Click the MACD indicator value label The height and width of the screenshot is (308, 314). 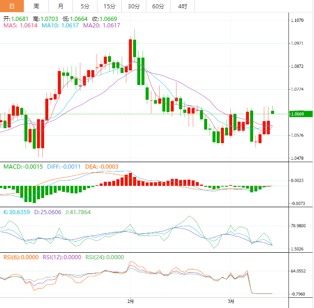click(x=23, y=166)
